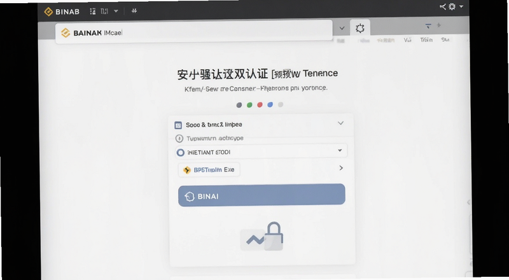
Task: Open the Trbin tab
Action: point(426,39)
